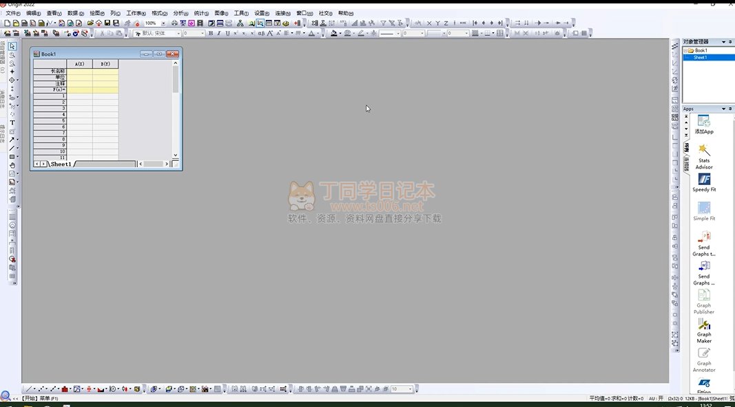Open the Object Manager panel dropdown arrow
Image resolution: width=735 pixels, height=407 pixels.
[723, 42]
